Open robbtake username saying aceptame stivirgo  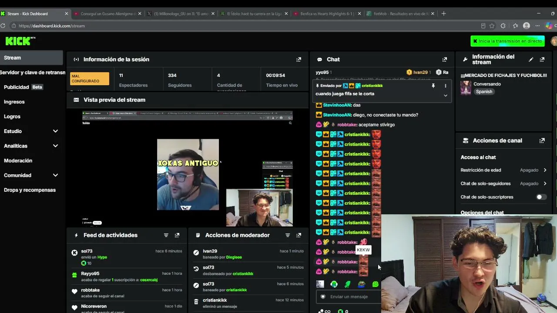(347, 125)
